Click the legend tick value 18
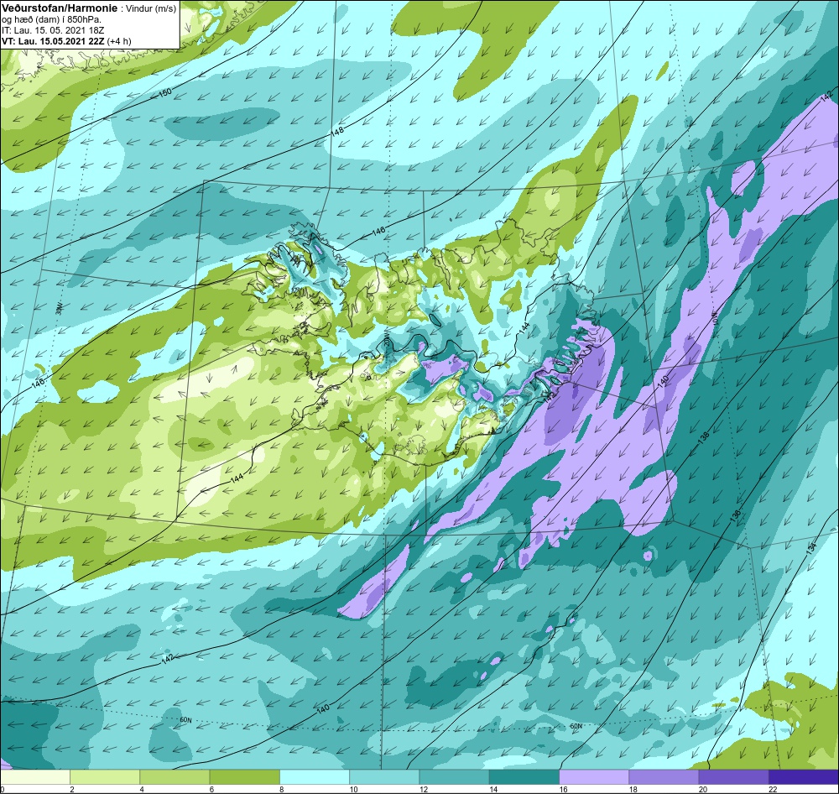Image resolution: width=839 pixels, height=794 pixels. coord(633,789)
